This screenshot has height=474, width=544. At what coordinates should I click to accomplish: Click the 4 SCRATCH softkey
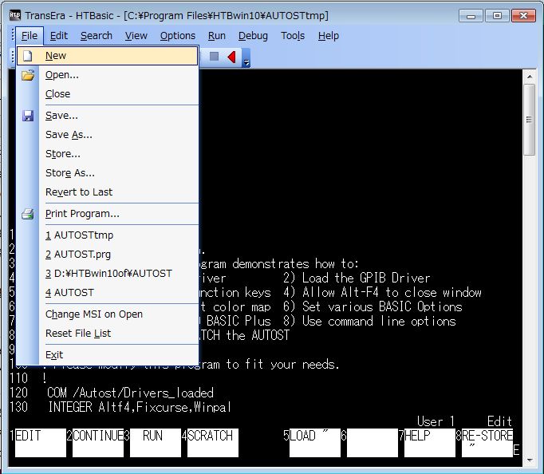(x=213, y=442)
